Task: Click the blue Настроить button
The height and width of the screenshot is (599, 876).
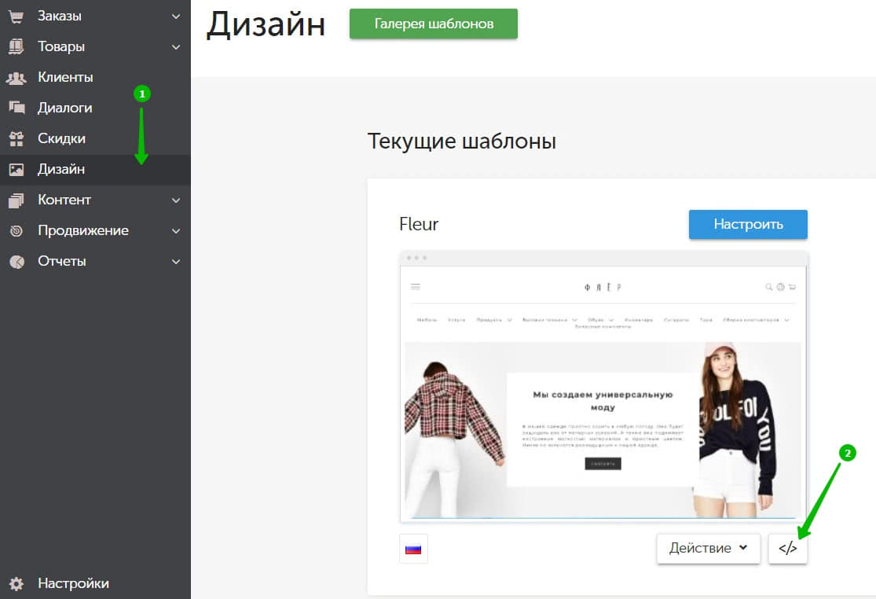Action: tap(747, 224)
